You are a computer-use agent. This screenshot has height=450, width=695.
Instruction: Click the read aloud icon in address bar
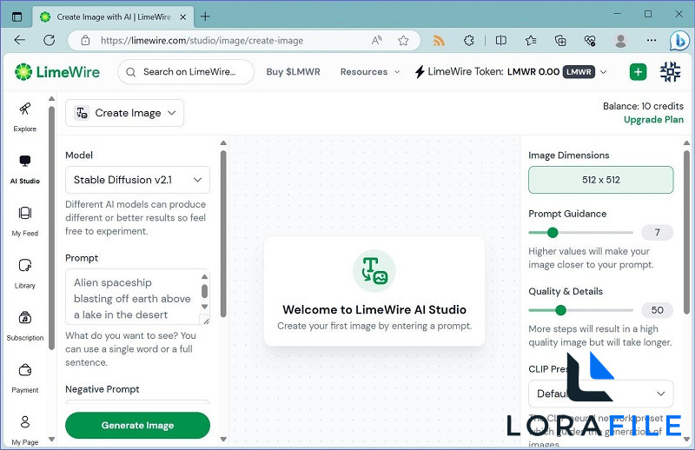coord(377,41)
